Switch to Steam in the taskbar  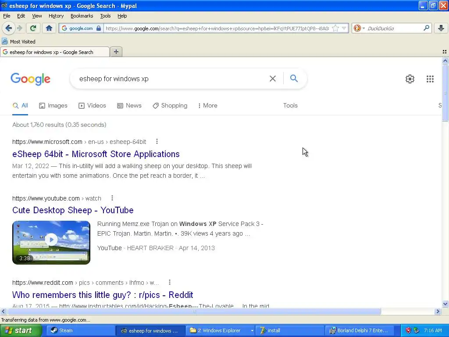pos(80,330)
